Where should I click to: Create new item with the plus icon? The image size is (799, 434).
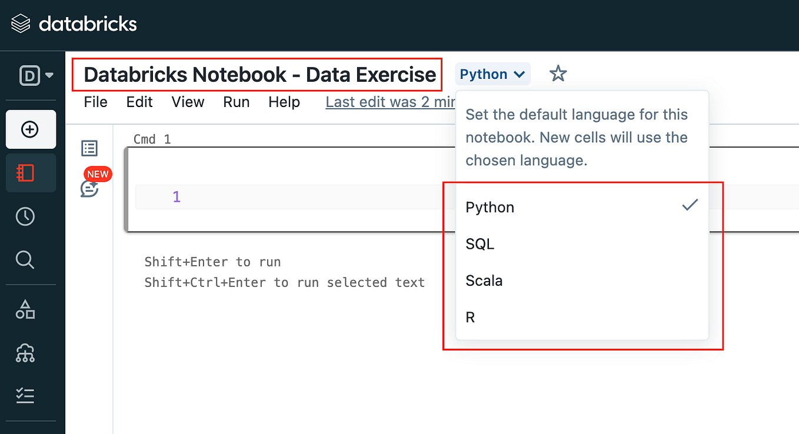31,129
